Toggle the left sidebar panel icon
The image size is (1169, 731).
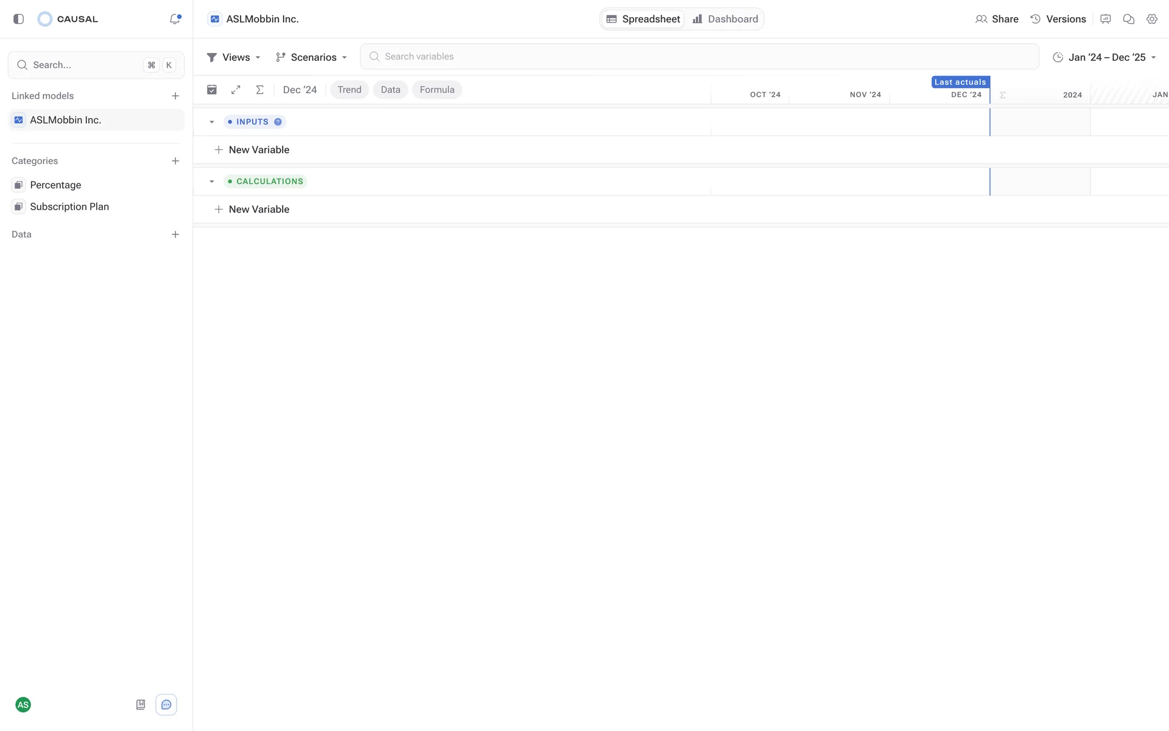pyautogui.click(x=18, y=19)
